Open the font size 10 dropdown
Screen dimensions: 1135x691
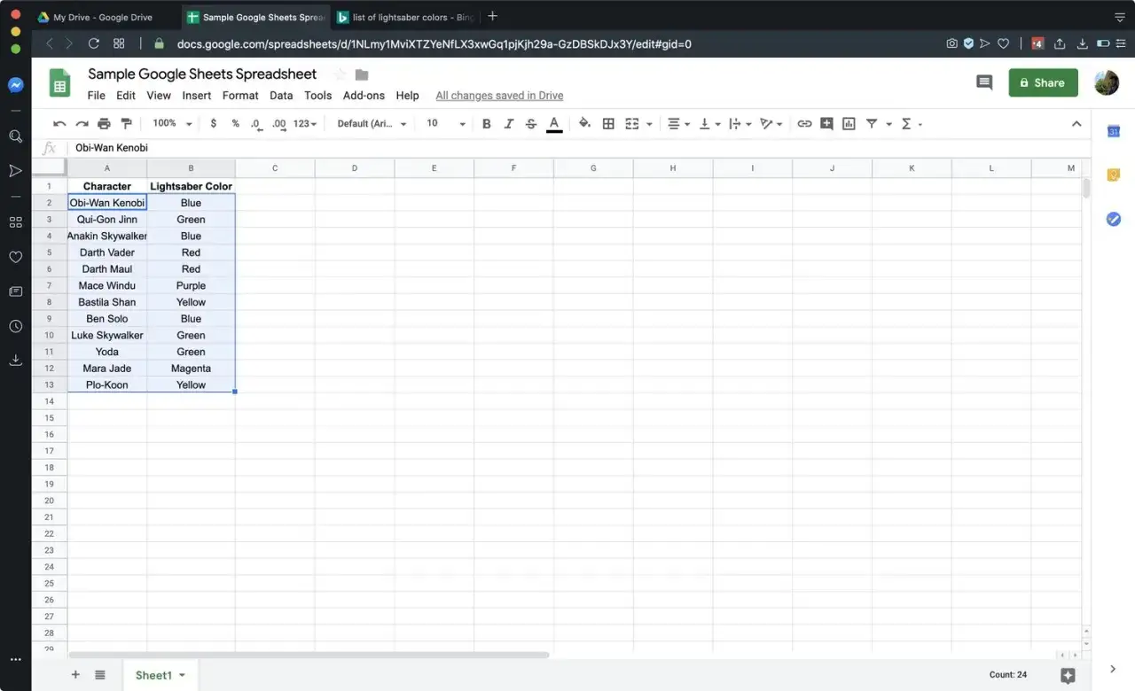[446, 124]
